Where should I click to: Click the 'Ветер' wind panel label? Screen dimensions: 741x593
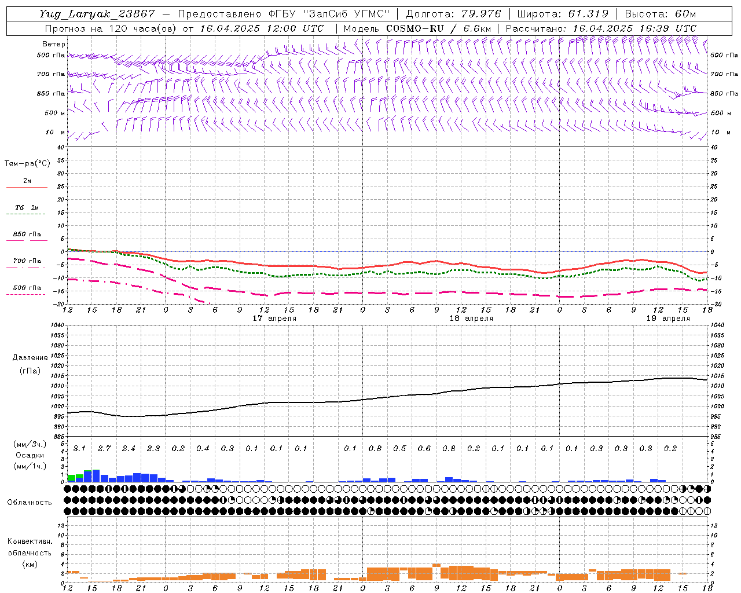(x=54, y=44)
